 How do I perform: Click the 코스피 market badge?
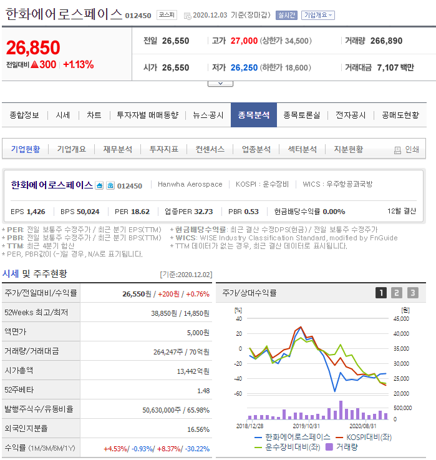(167, 15)
